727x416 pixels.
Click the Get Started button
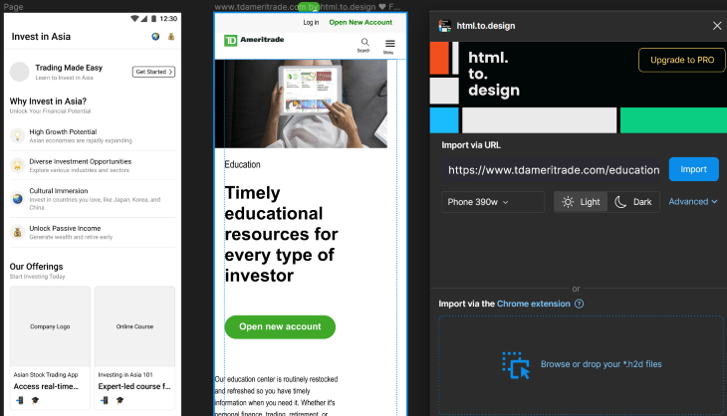point(153,72)
